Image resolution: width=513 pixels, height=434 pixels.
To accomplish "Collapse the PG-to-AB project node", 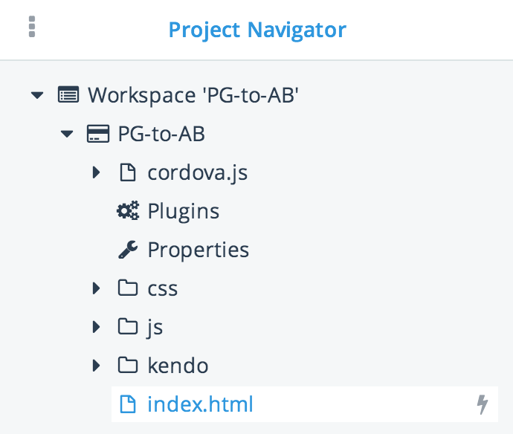I will pos(67,134).
